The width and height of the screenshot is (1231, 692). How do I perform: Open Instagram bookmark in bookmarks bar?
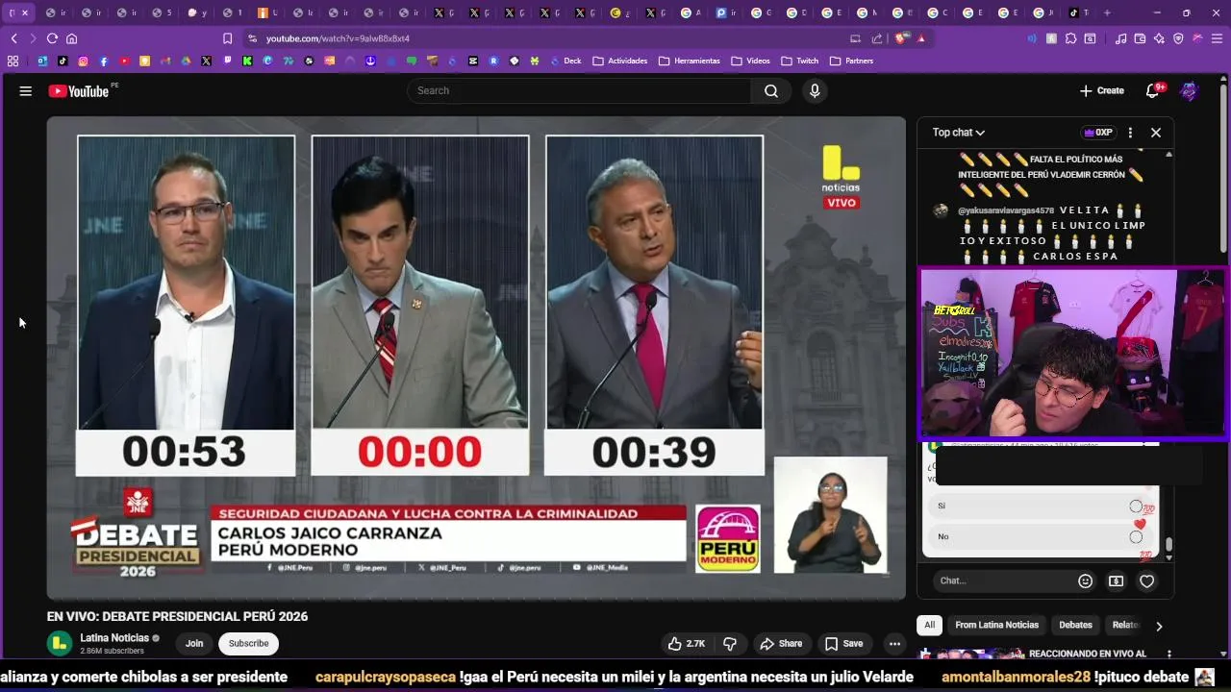84,61
